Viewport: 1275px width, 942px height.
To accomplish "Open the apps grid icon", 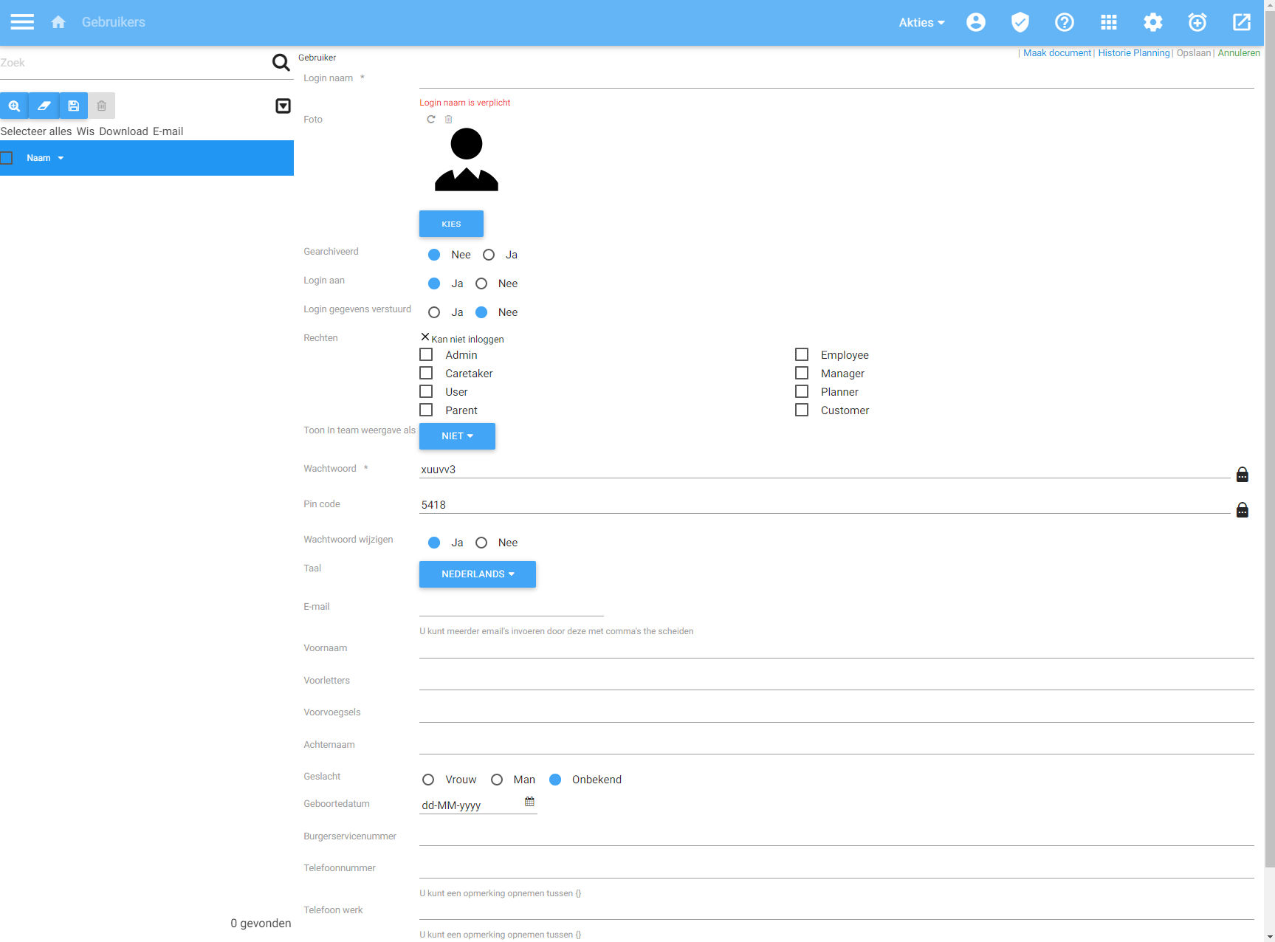I will (1108, 22).
